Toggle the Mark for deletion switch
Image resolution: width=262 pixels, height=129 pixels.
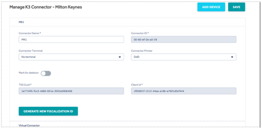pos(46,73)
